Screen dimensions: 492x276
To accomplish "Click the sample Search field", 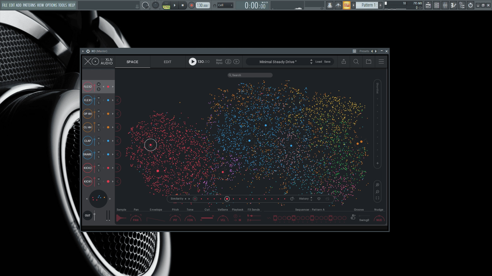I will [x=250, y=75].
